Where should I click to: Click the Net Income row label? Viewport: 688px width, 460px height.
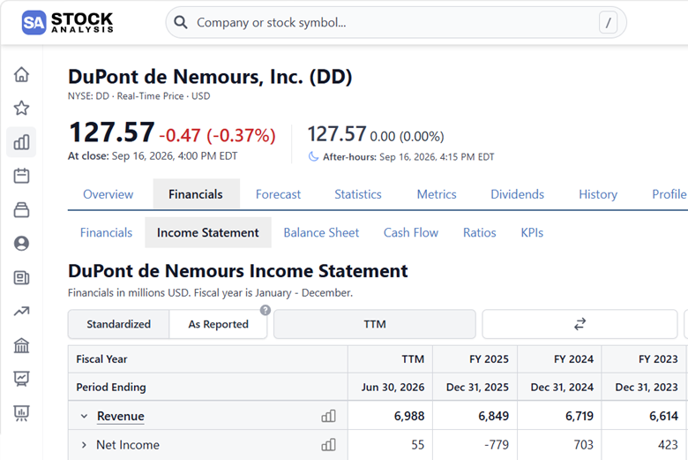tap(128, 445)
